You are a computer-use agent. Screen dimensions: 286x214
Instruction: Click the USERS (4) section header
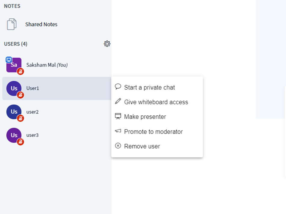[x=15, y=44]
